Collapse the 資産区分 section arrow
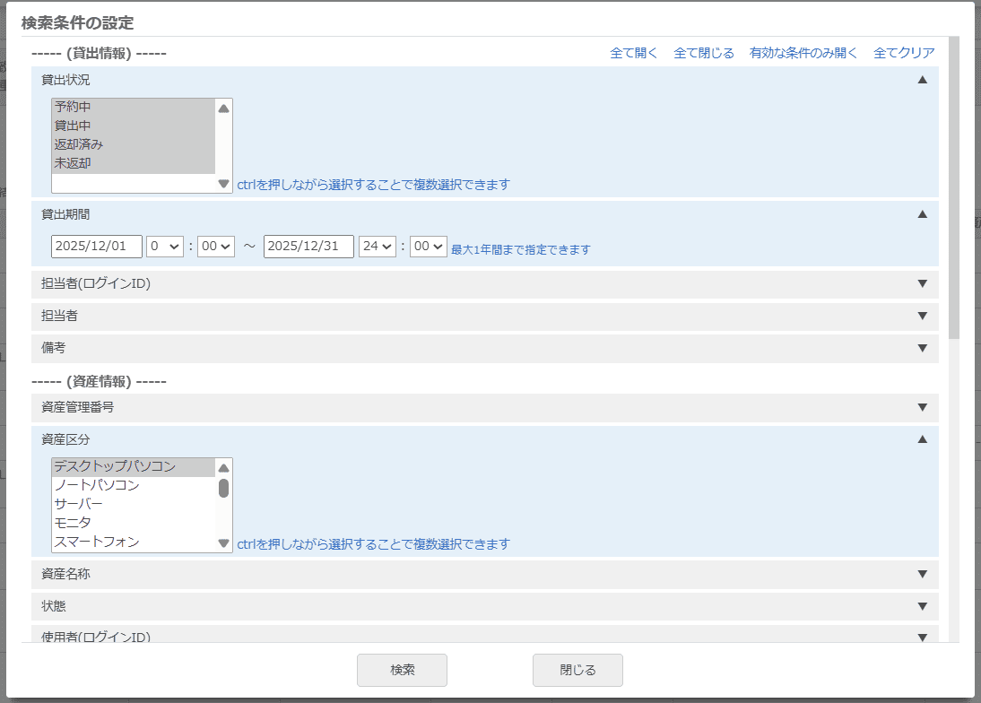The height and width of the screenshot is (703, 981). click(x=922, y=439)
